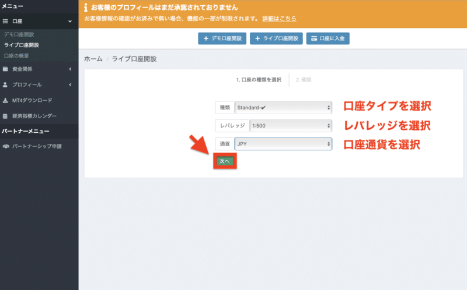
Task: Open the 種類 Standard dropdown
Action: (x=283, y=108)
